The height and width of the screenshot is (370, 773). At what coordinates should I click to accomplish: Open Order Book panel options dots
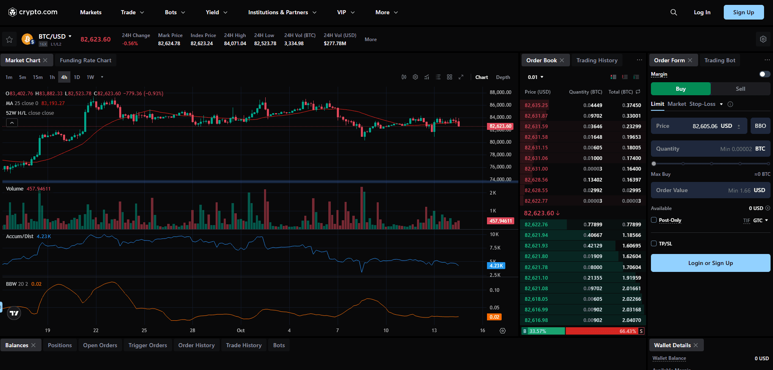(x=640, y=60)
